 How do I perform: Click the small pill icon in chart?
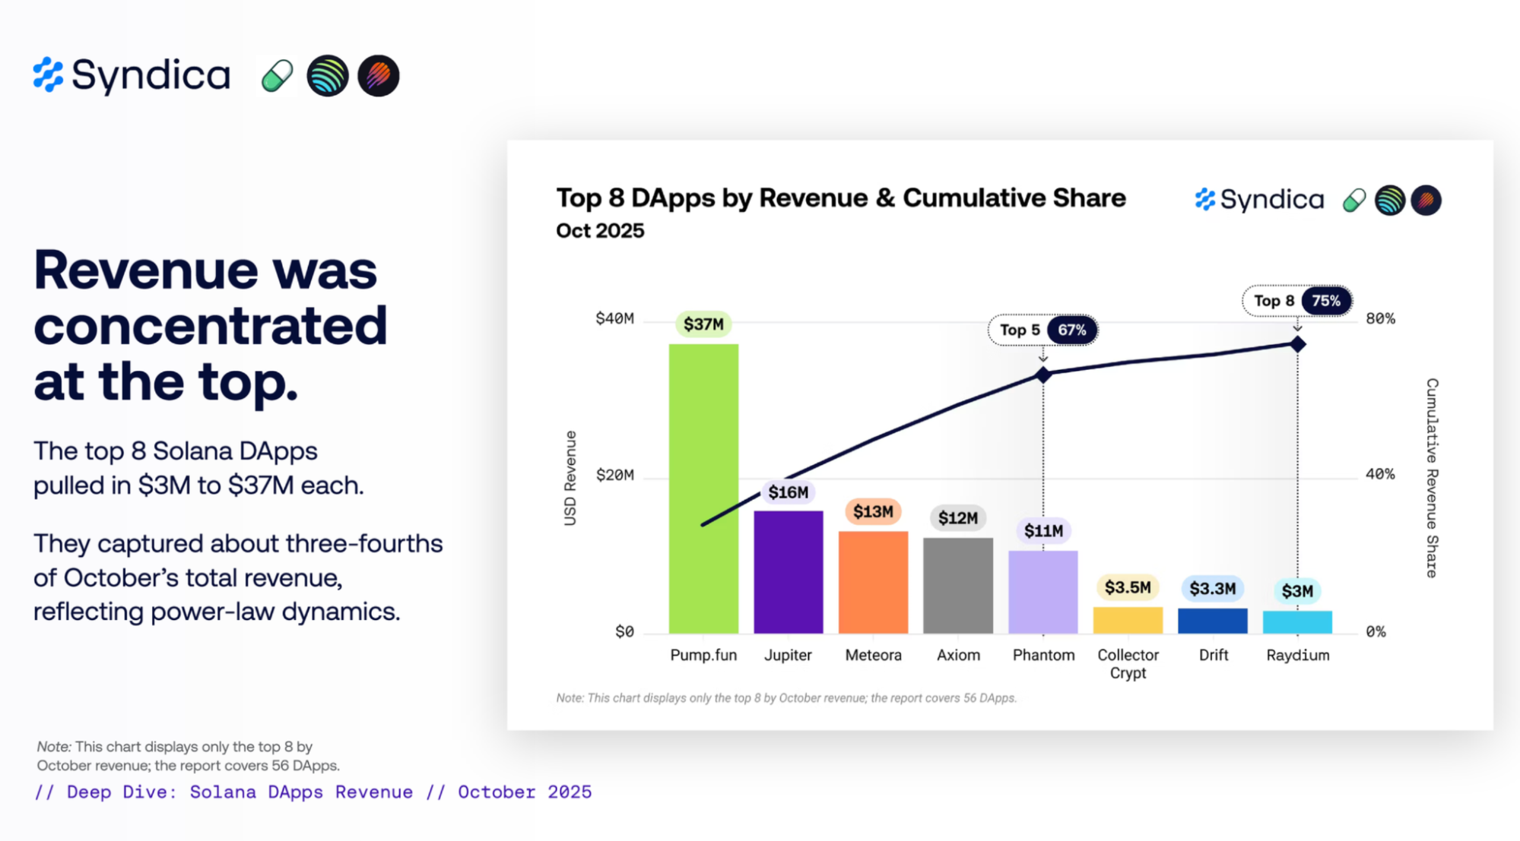1354,201
